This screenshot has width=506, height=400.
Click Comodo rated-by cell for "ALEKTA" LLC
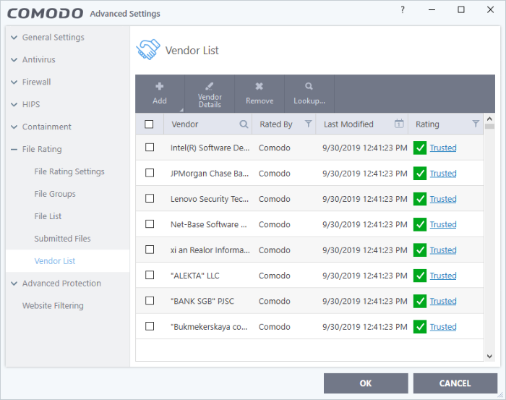point(274,276)
